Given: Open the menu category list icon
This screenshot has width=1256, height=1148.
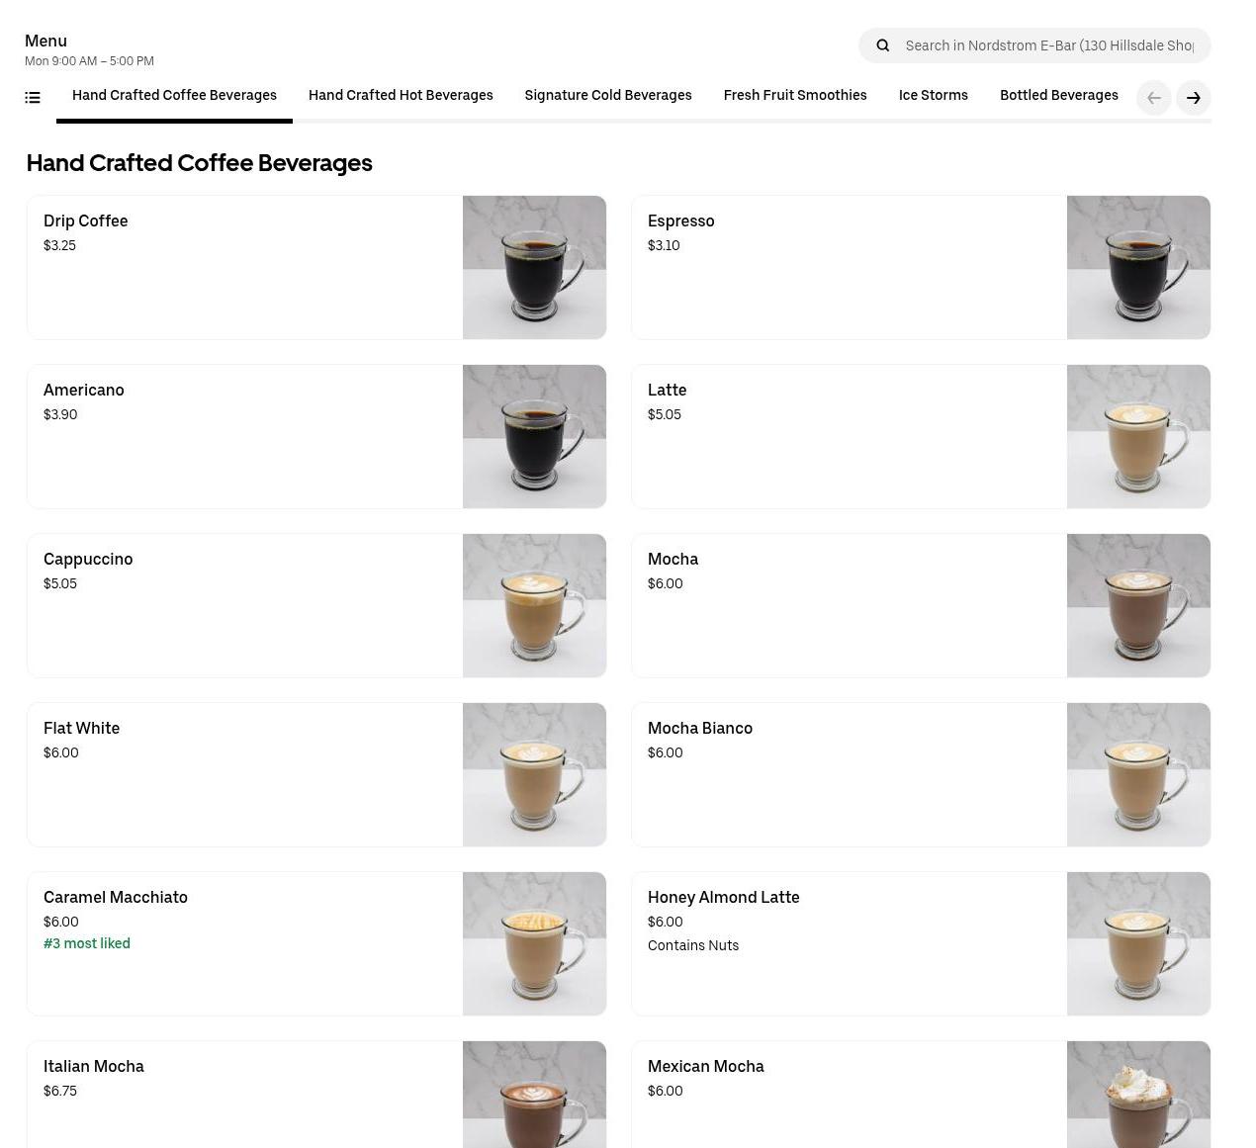Looking at the screenshot, I should point(33,97).
